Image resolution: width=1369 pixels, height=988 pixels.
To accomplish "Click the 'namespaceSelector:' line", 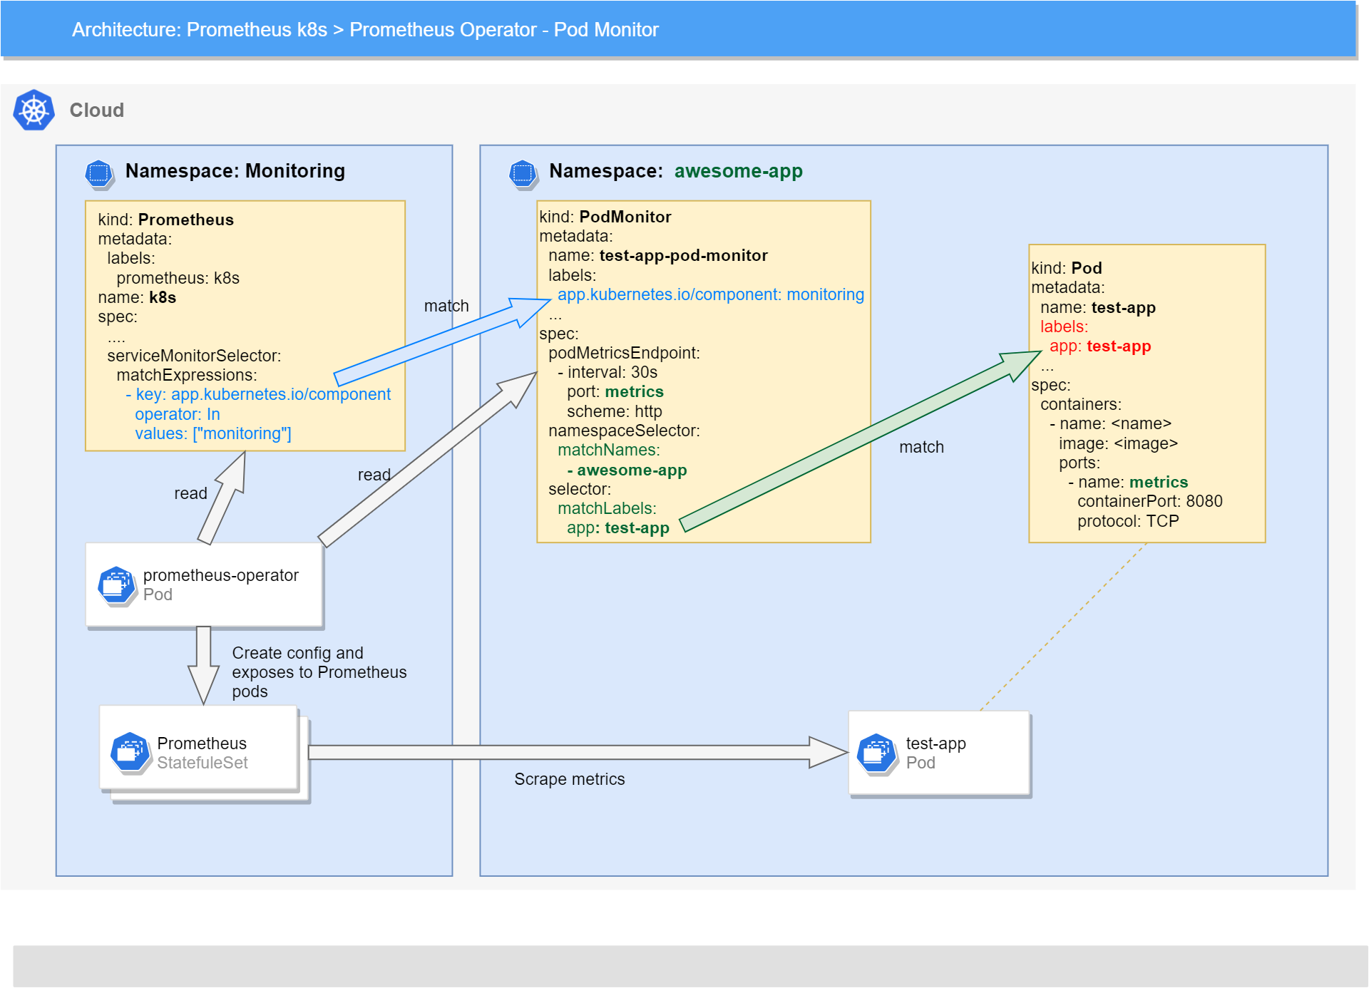I will point(624,431).
